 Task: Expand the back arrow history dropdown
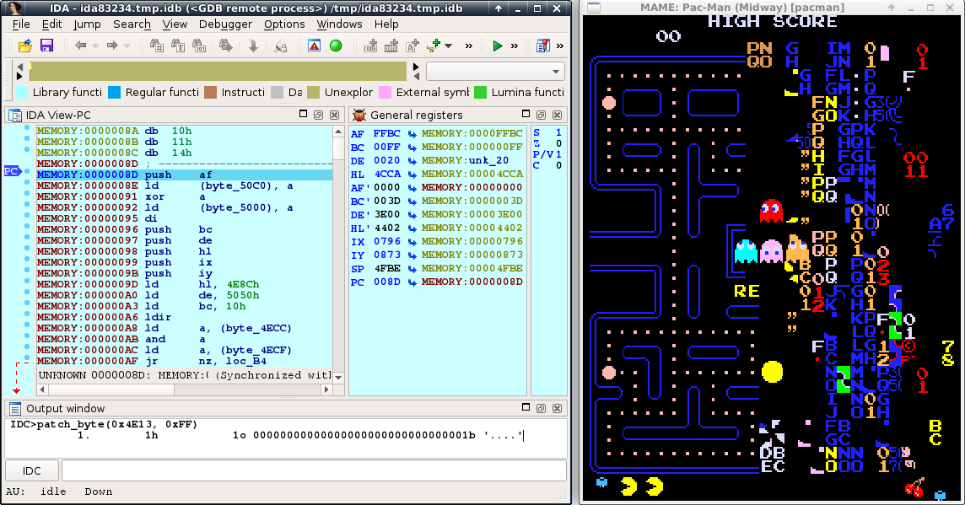(95, 46)
